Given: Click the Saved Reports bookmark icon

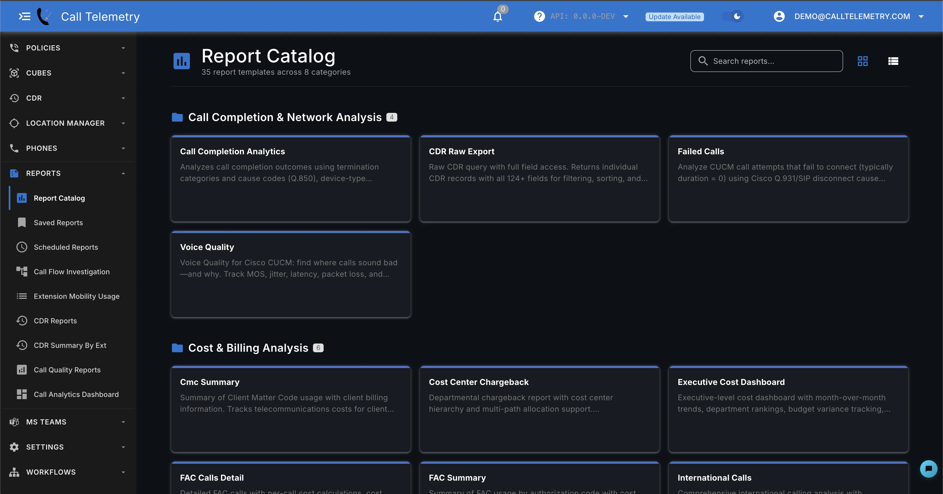Looking at the screenshot, I should tap(22, 222).
